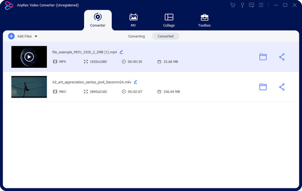Open the Toolbox tab
The width and height of the screenshot is (302, 191).
pos(204,20)
